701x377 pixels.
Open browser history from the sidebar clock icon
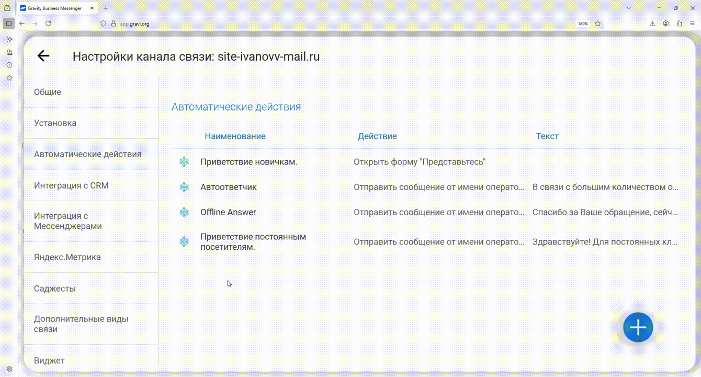pos(9,65)
